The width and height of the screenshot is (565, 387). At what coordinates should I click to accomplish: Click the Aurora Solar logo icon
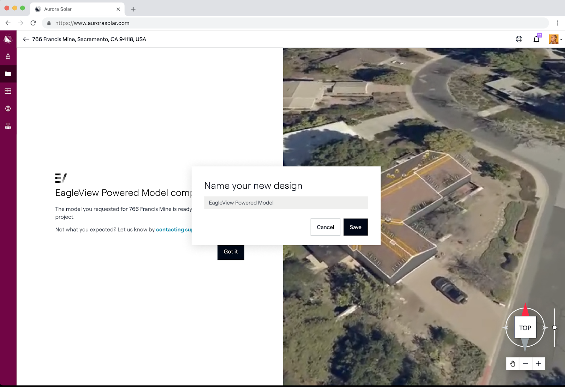pyautogui.click(x=8, y=39)
